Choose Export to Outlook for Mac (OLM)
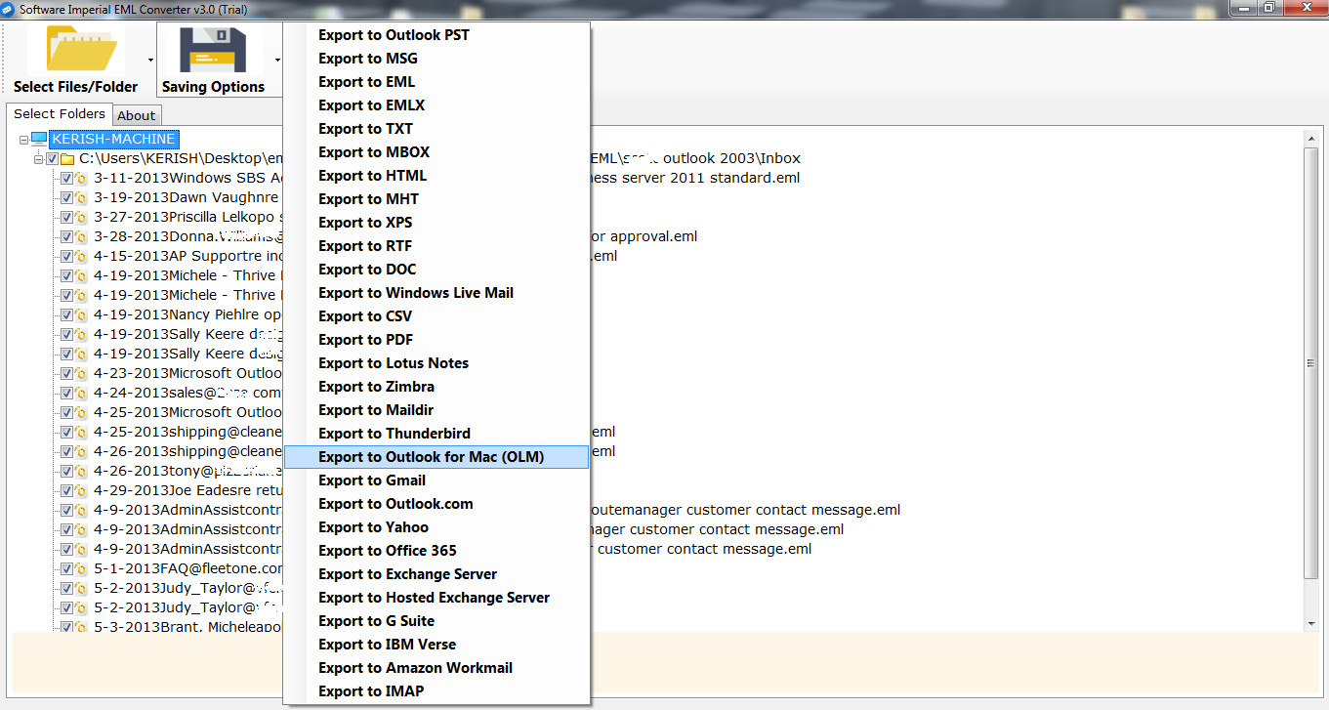 [436, 457]
